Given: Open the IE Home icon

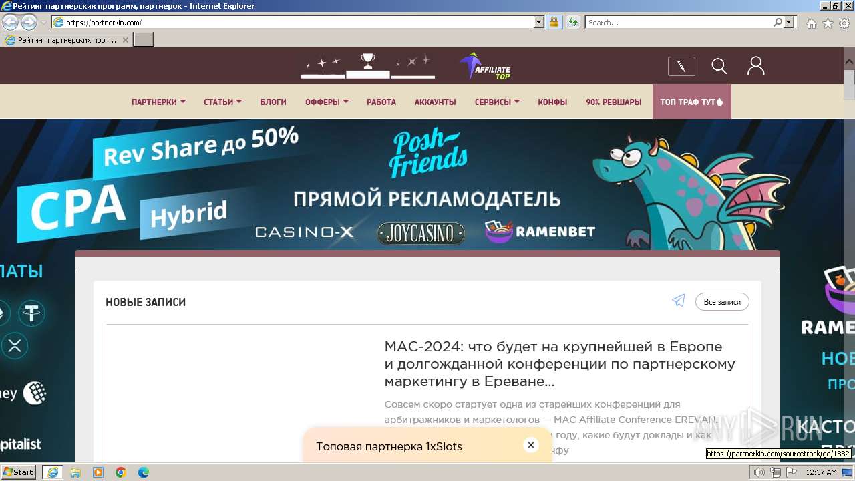Looking at the screenshot, I should (x=811, y=23).
